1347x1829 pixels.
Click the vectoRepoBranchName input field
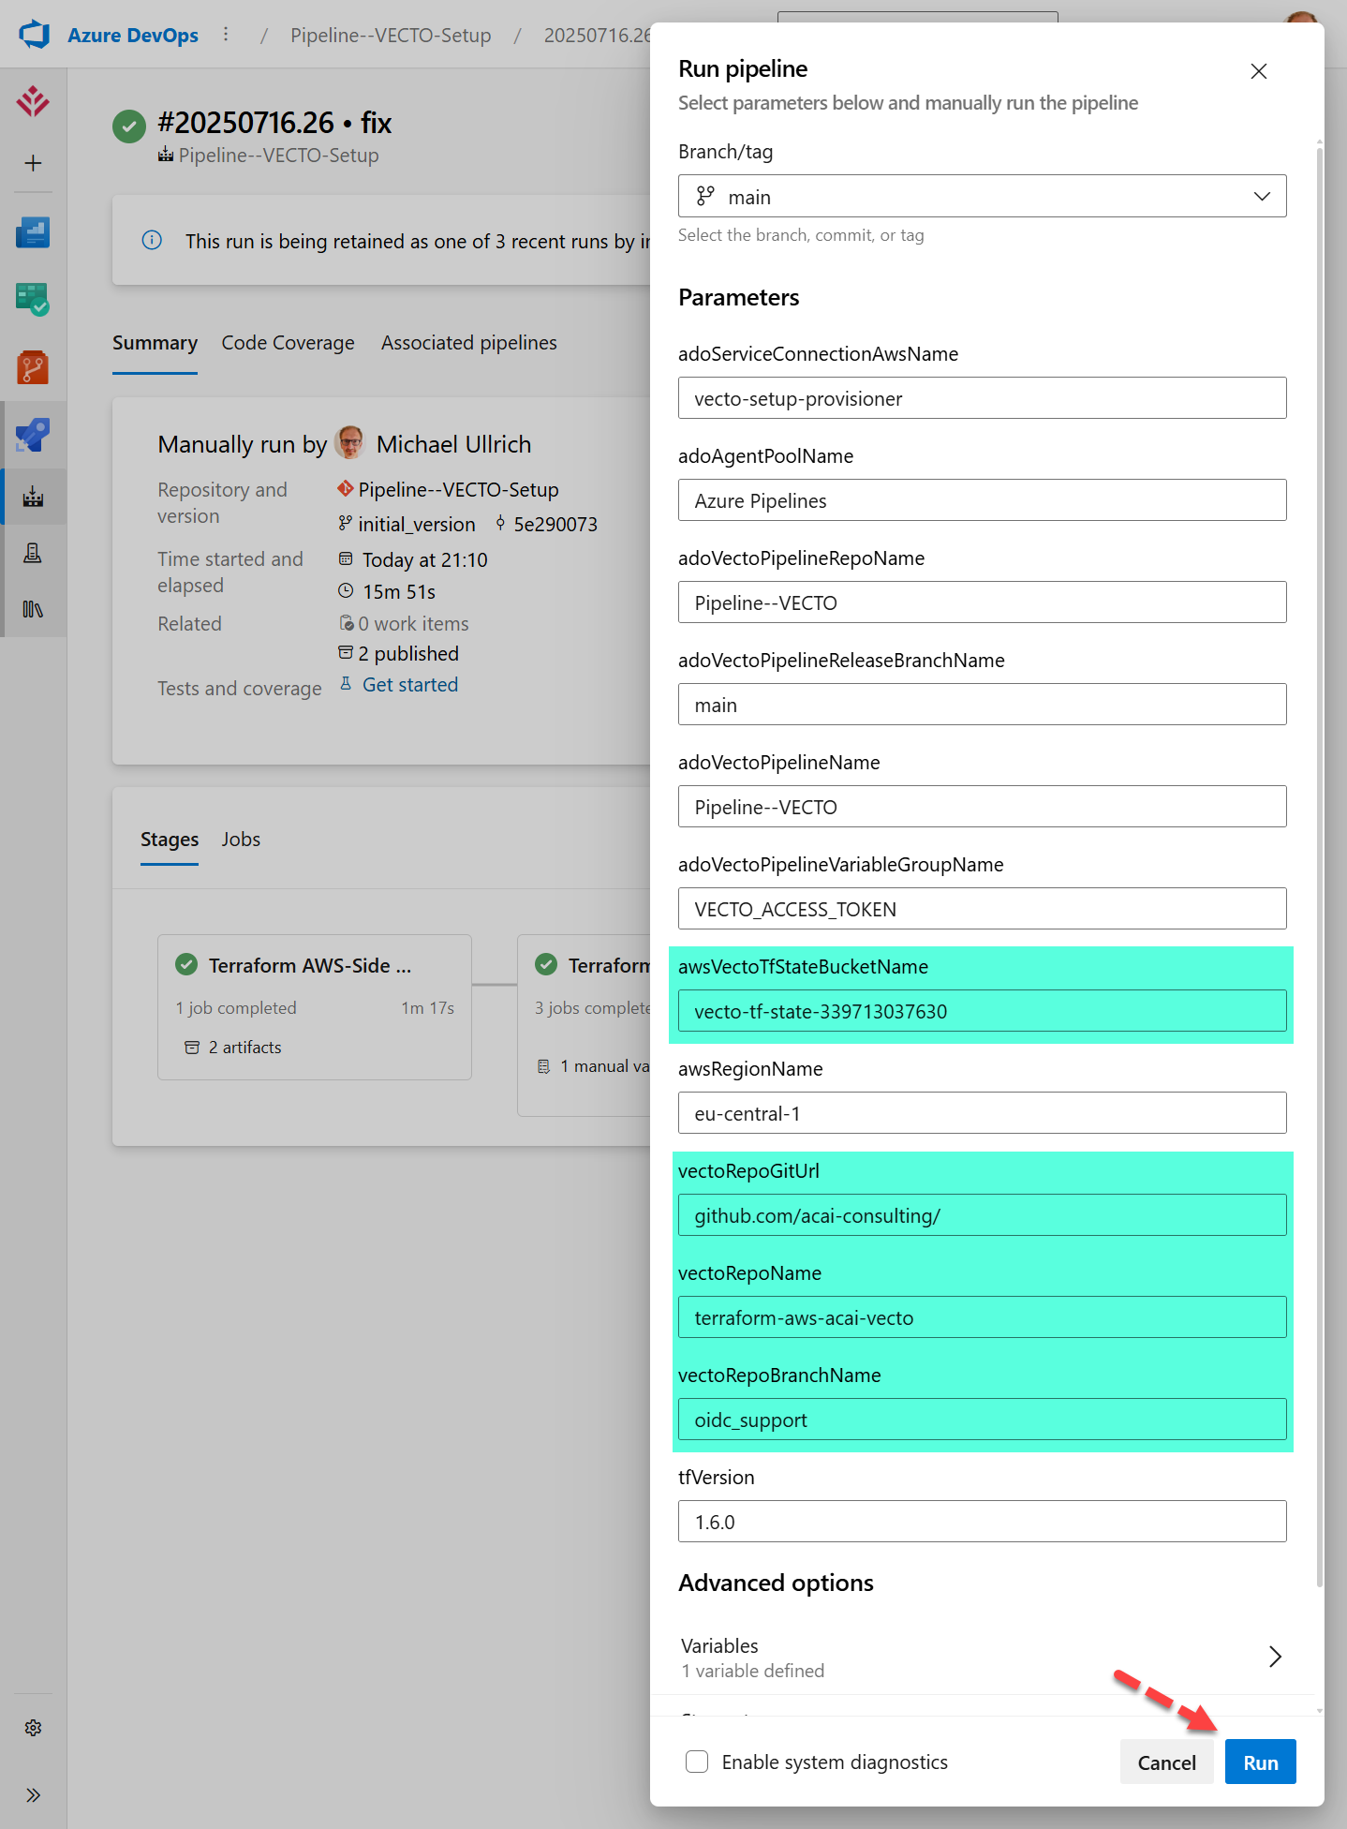pyautogui.click(x=982, y=1420)
